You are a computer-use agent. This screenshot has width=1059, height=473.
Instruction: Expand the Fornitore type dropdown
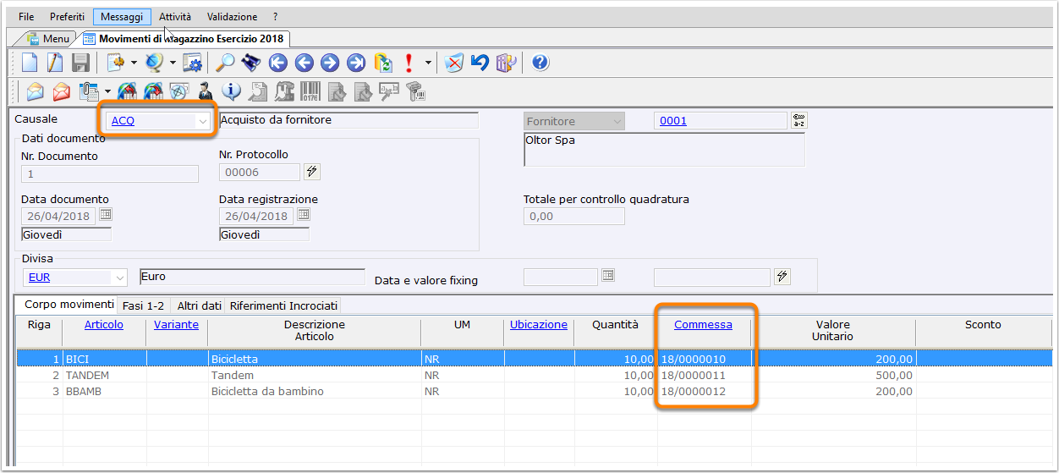pos(617,122)
